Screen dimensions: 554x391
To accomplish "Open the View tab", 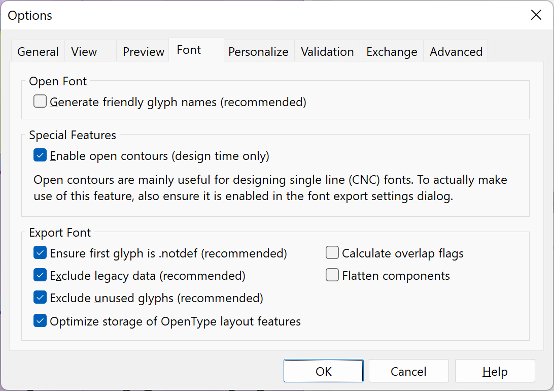I will (x=90, y=52).
